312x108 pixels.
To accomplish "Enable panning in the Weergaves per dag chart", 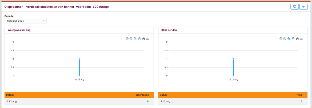I will click(x=139, y=39).
